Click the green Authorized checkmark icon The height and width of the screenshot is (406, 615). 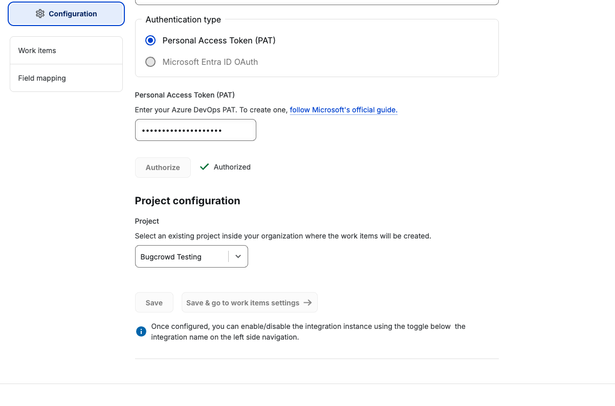tap(205, 167)
